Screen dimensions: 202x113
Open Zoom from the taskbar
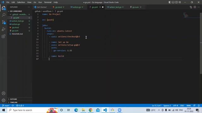pos(120,110)
